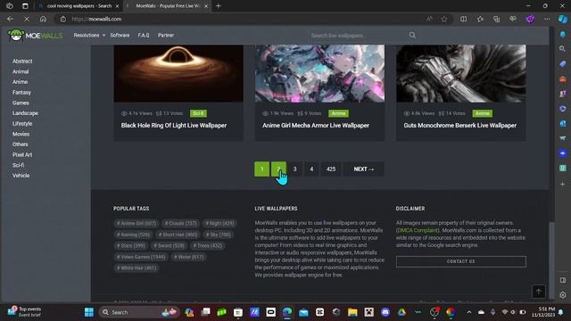571x321 pixels.
Task: Open sidebar settings gear icon
Action: 563,295
